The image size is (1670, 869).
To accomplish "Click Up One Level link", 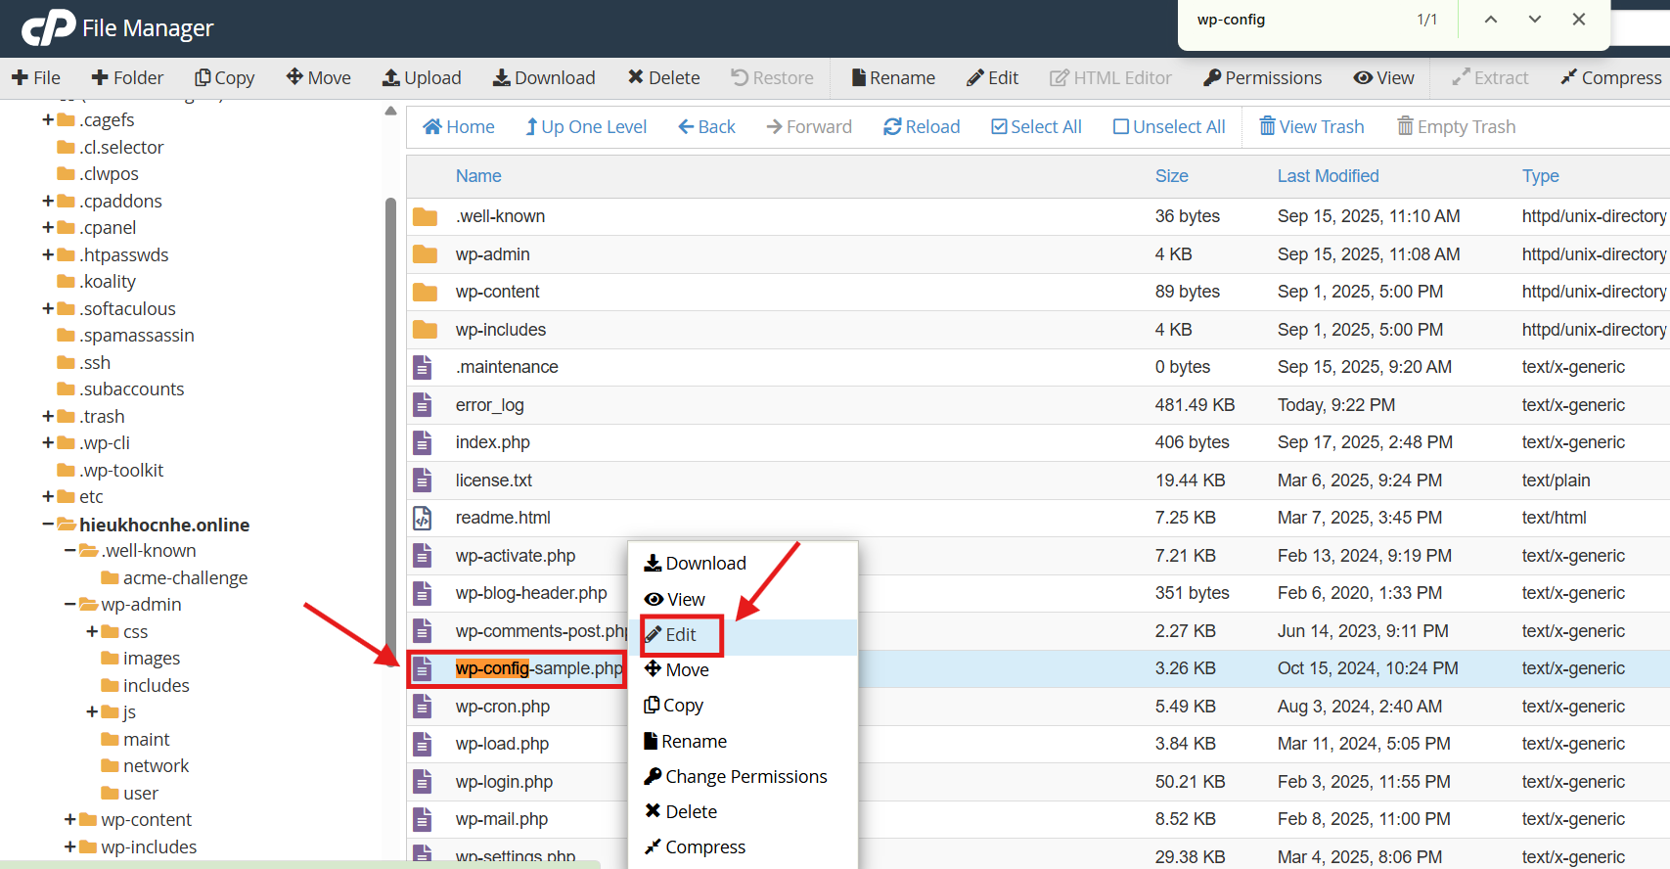I will coord(586,126).
